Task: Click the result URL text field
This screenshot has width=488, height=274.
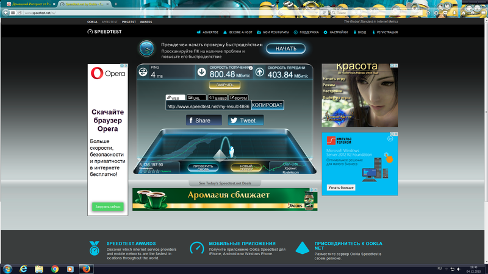Action: click(x=208, y=106)
